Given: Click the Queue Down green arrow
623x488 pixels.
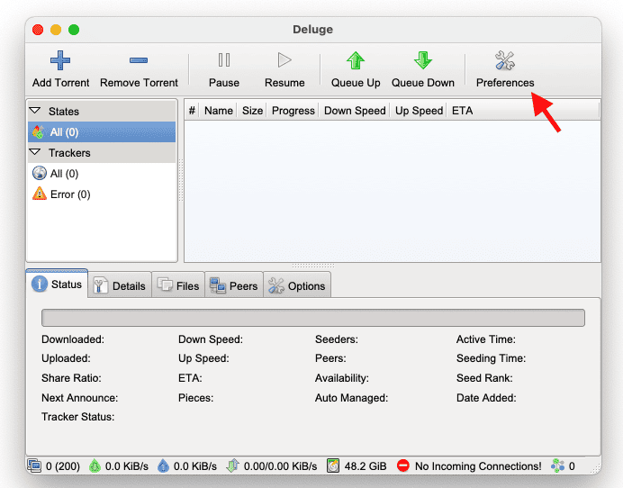Looking at the screenshot, I should click(x=423, y=60).
